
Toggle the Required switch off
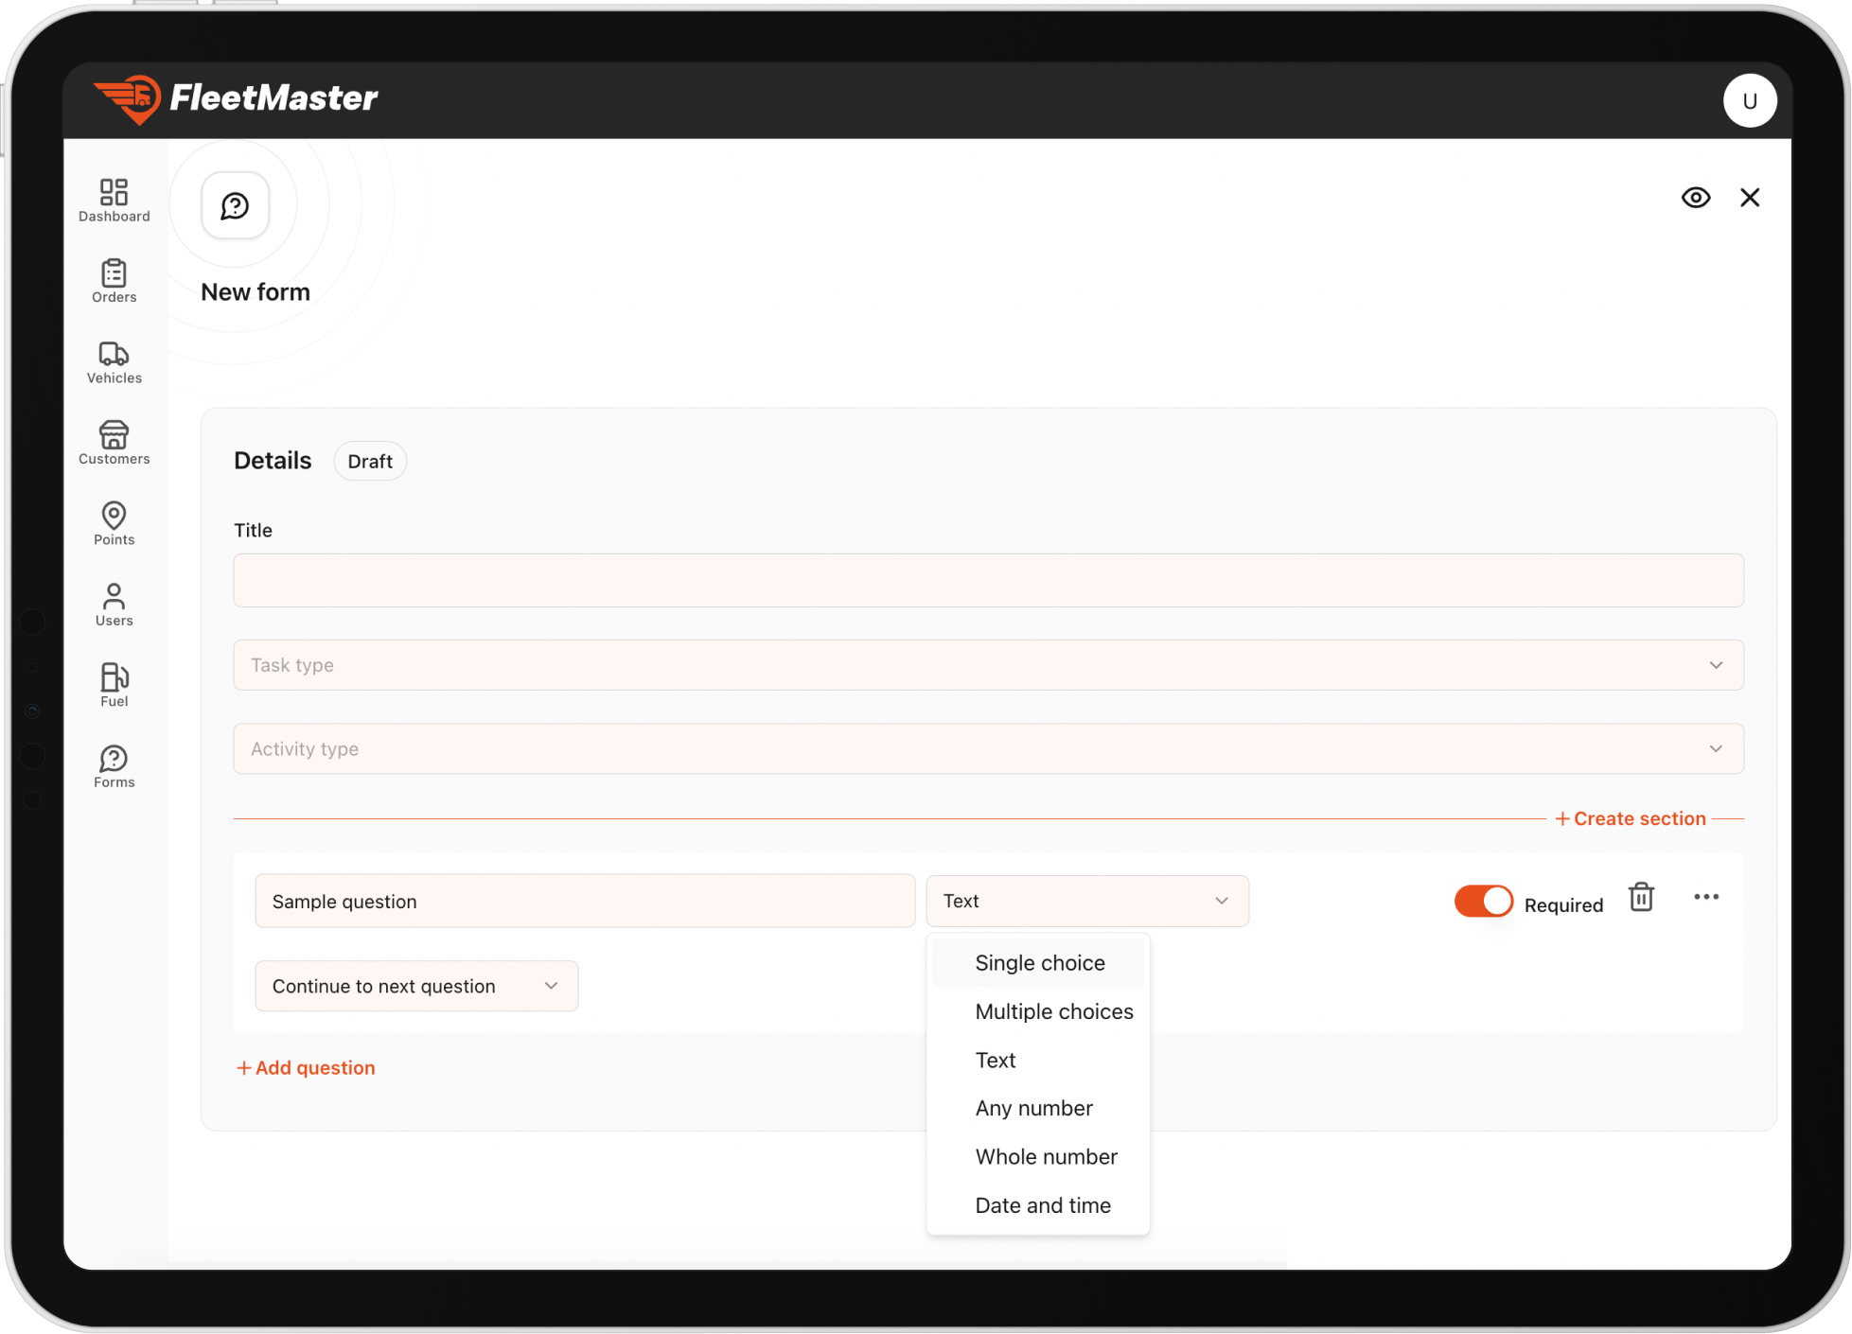pyautogui.click(x=1483, y=901)
